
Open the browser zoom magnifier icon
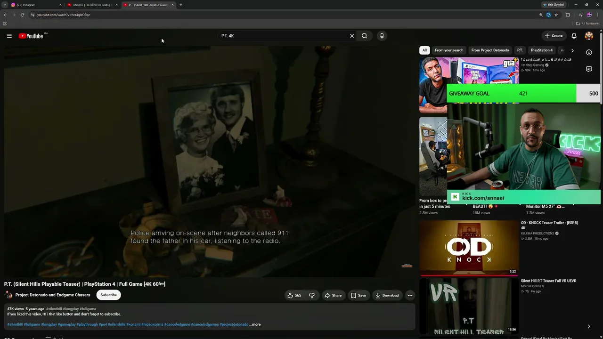coord(541,15)
